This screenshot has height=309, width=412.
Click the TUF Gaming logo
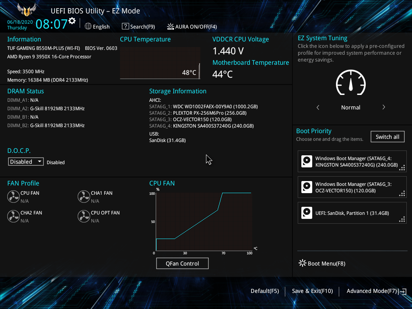point(27,10)
